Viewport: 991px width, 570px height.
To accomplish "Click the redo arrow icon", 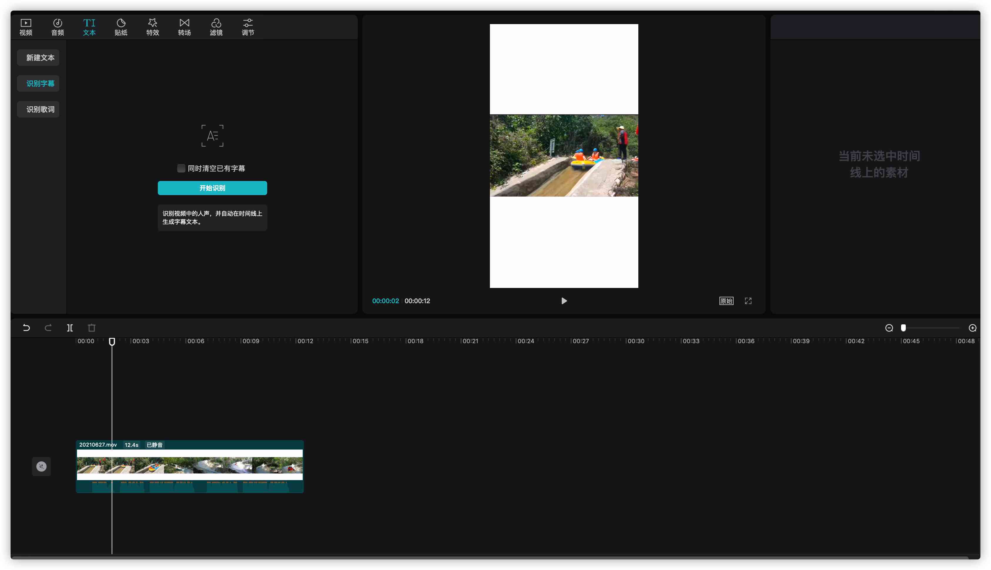I will [48, 328].
